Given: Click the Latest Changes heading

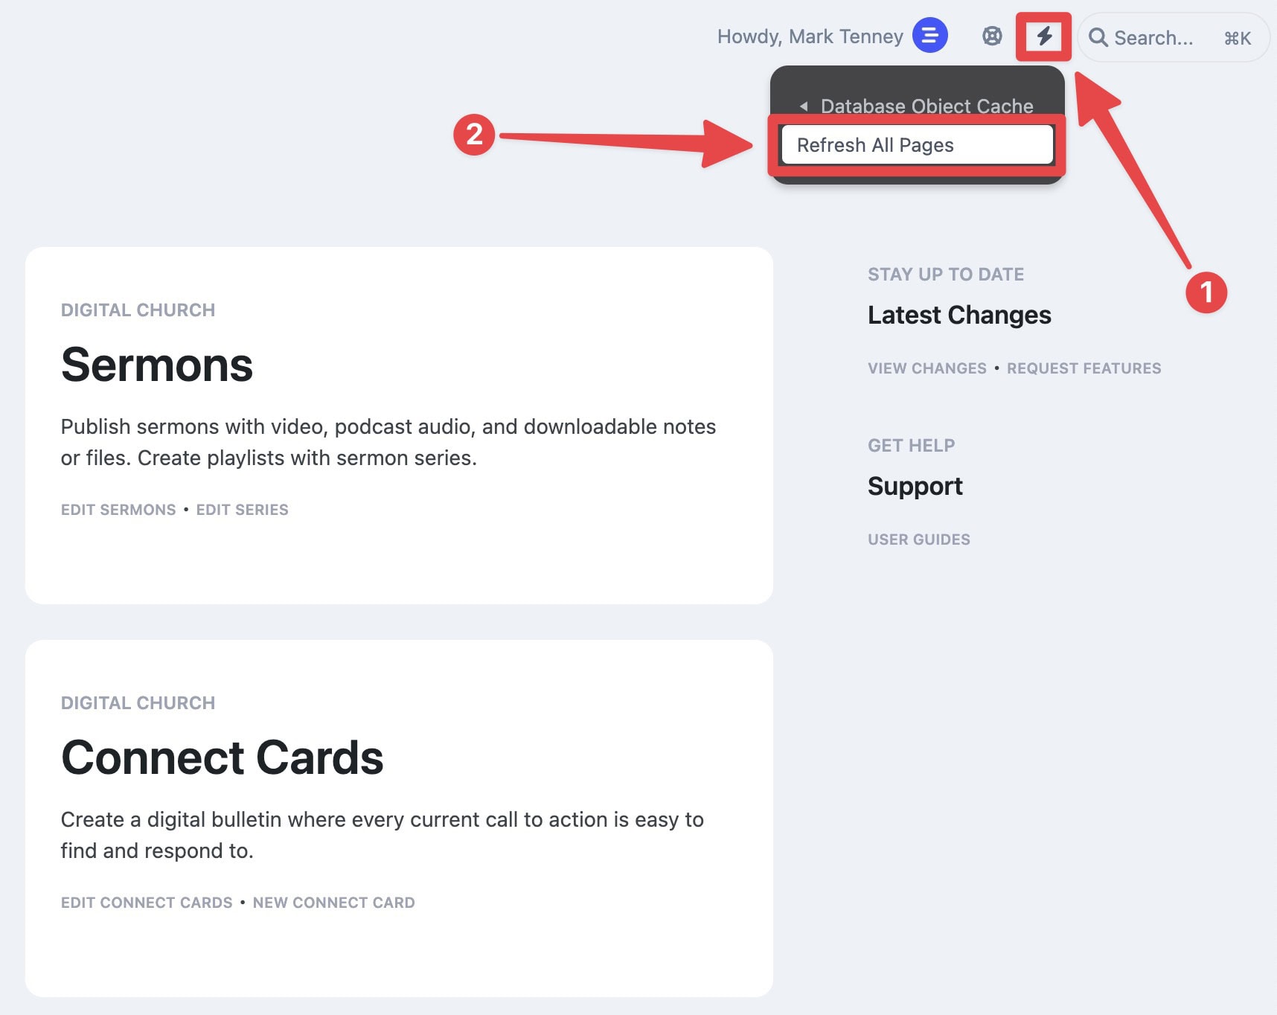Looking at the screenshot, I should 959,315.
